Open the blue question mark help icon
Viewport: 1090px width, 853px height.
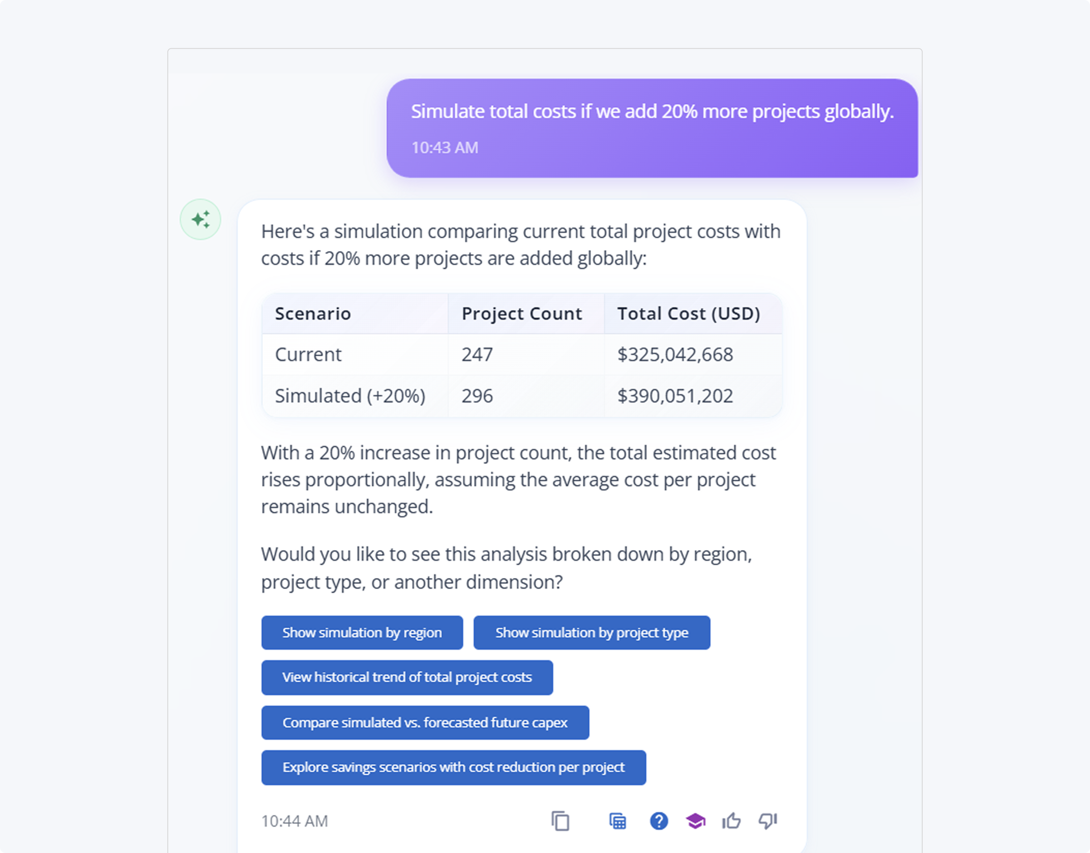coord(659,821)
